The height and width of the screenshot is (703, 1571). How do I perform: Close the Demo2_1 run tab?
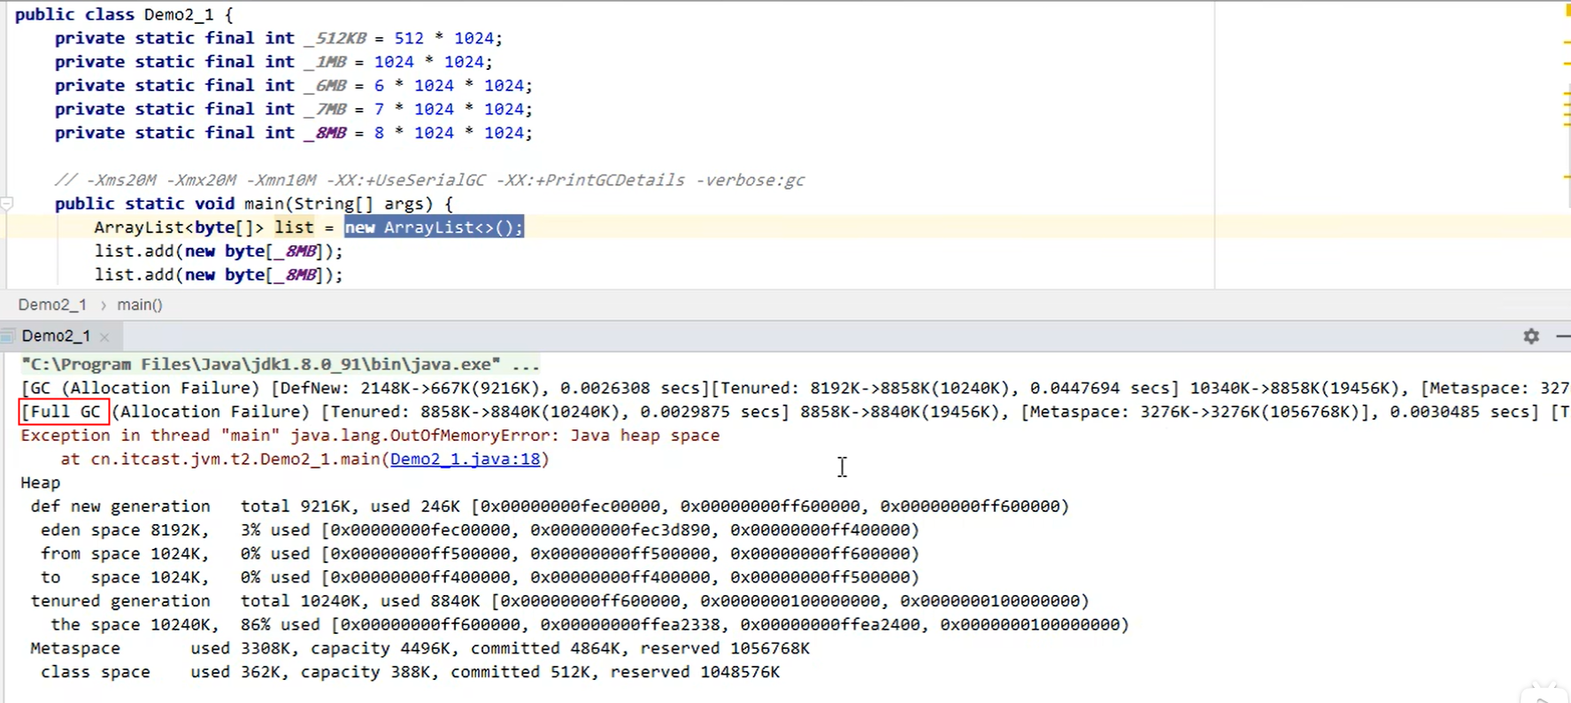[x=104, y=336]
